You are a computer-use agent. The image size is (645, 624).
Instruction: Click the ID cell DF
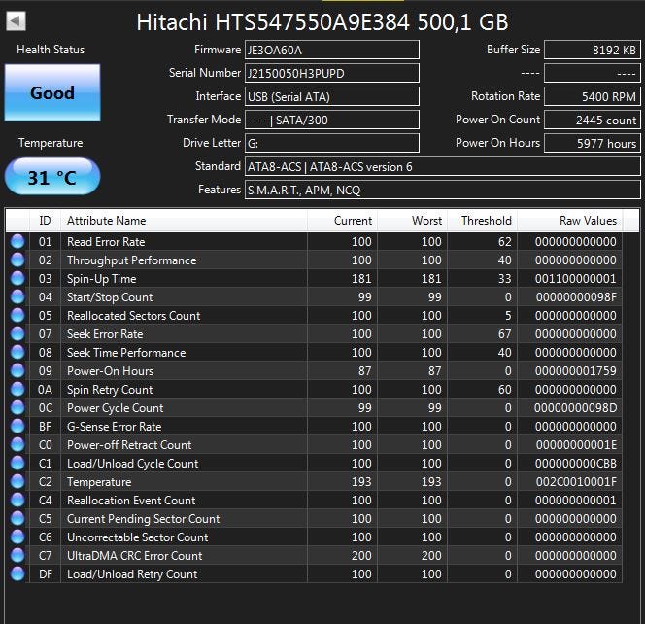pos(46,574)
